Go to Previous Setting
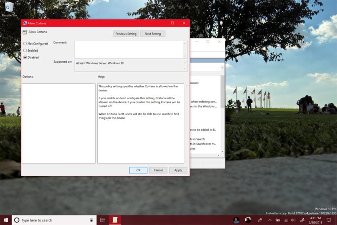The height and width of the screenshot is (225, 337). pos(126,34)
